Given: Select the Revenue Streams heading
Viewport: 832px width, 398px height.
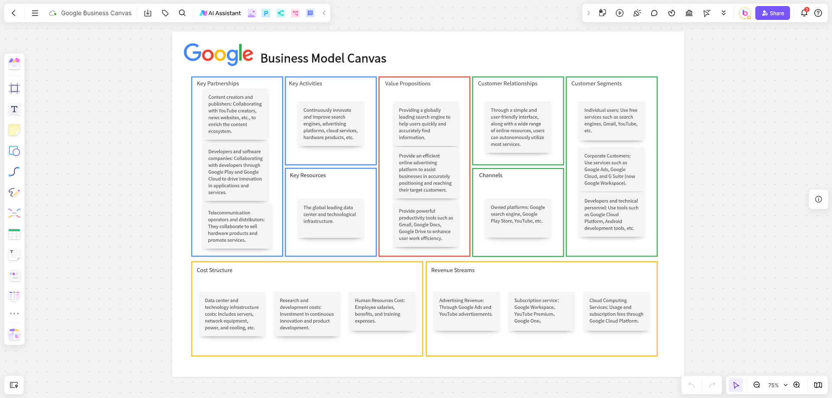Looking at the screenshot, I should [x=453, y=270].
